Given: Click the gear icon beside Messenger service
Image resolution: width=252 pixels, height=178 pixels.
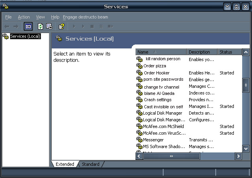Looking at the screenshot, I should coord(139,140).
